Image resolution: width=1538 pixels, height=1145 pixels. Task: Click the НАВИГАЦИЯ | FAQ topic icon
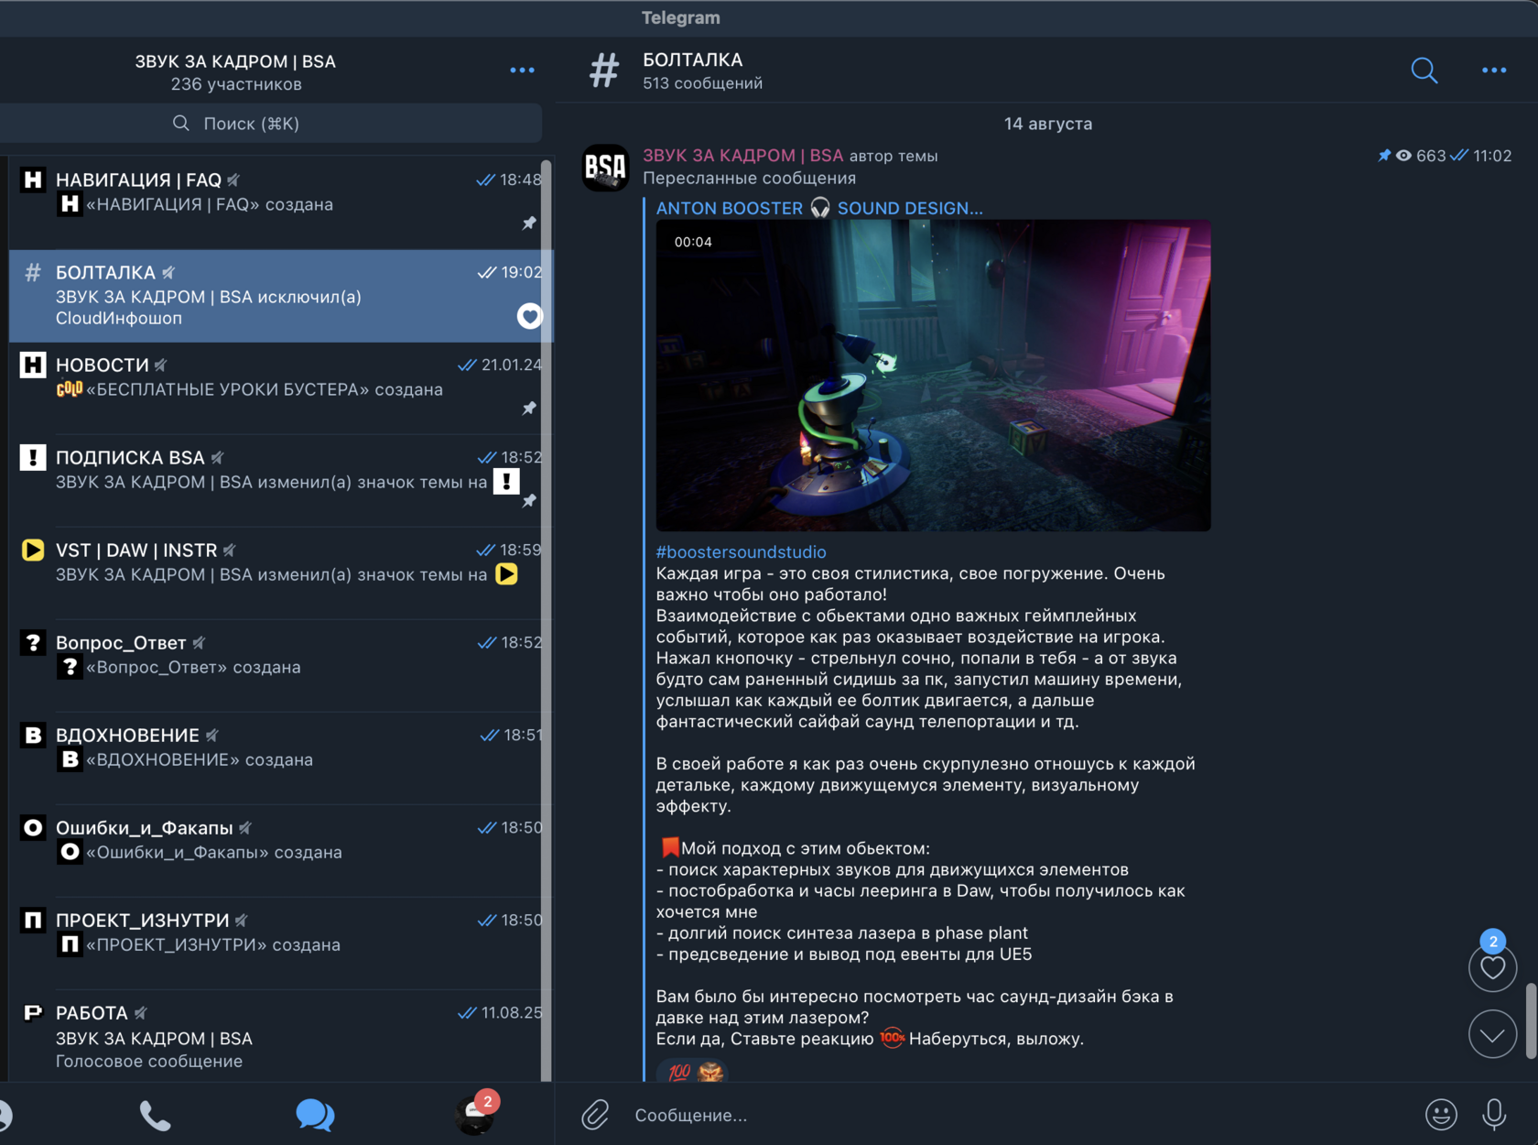(x=33, y=180)
